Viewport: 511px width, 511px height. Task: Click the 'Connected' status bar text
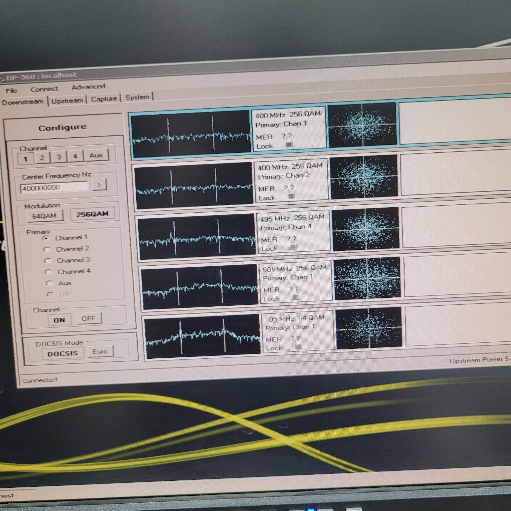click(40, 380)
